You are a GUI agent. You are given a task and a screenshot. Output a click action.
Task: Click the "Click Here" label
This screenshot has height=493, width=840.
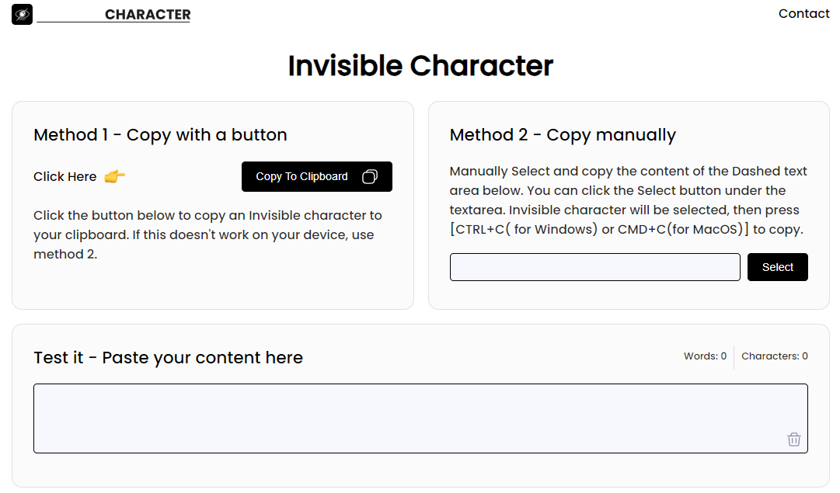coord(65,177)
